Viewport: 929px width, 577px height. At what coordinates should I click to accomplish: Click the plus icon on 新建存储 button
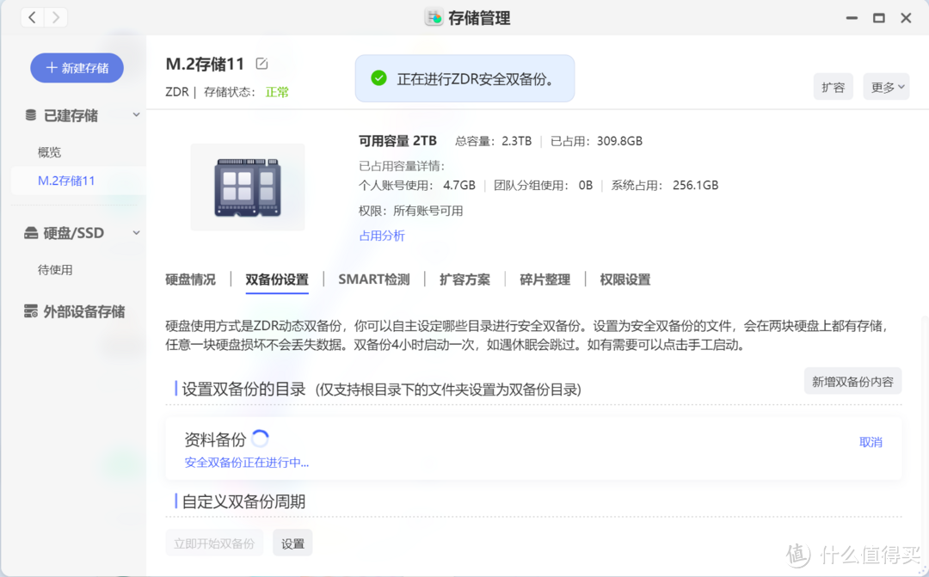tap(53, 68)
